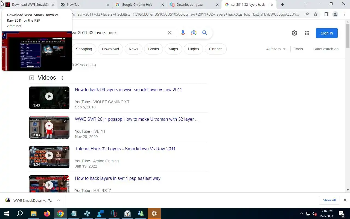This screenshot has width=350, height=219.
Task: Open 'How to hack 99 layers' video link
Action: click(128, 90)
